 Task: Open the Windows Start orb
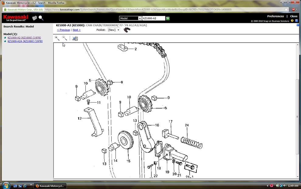(6, 185)
